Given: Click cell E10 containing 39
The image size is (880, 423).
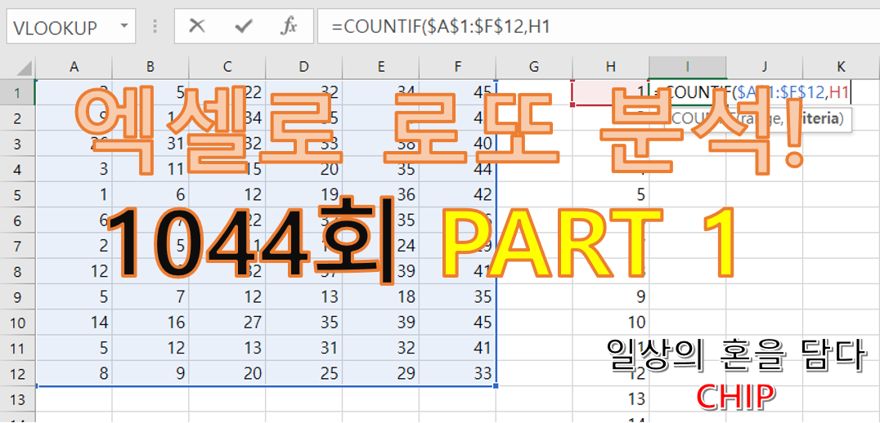Looking at the screenshot, I should tap(381, 323).
